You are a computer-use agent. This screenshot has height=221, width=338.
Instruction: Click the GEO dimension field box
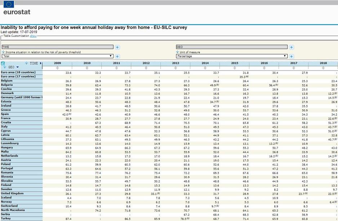[x=232, y=47]
